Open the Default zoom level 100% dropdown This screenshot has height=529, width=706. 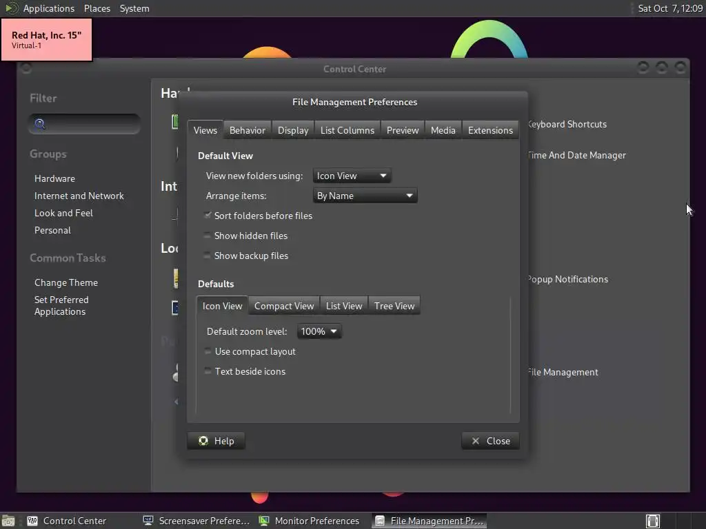[319, 331]
